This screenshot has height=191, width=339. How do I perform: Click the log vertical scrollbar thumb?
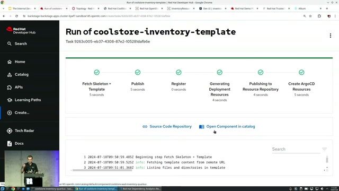click(x=327, y=160)
